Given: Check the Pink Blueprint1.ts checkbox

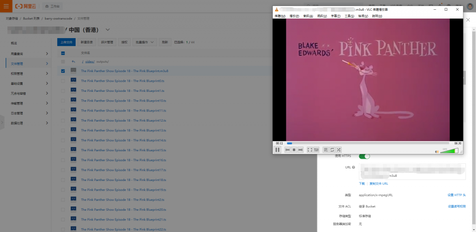Looking at the screenshot, I should click(63, 91).
